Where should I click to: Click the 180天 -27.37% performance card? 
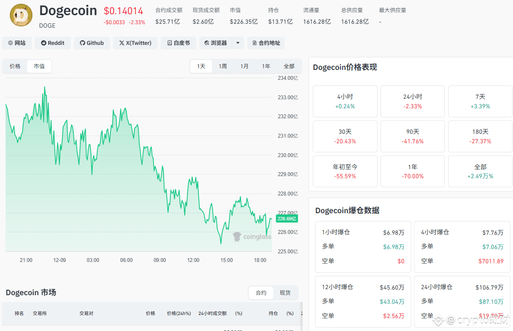(x=480, y=136)
